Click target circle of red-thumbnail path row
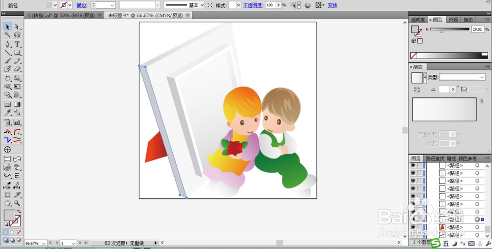Screen dimensions: 492x249 point(477,227)
